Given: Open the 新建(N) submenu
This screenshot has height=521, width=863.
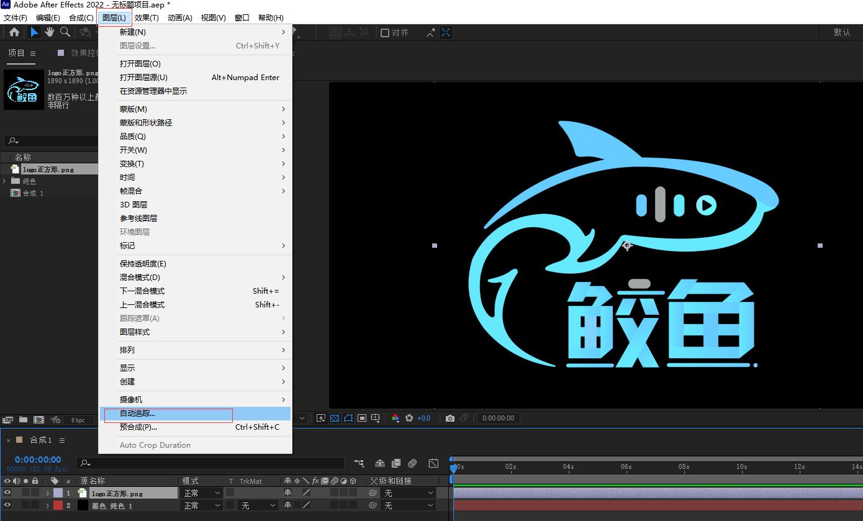Looking at the screenshot, I should click(195, 32).
